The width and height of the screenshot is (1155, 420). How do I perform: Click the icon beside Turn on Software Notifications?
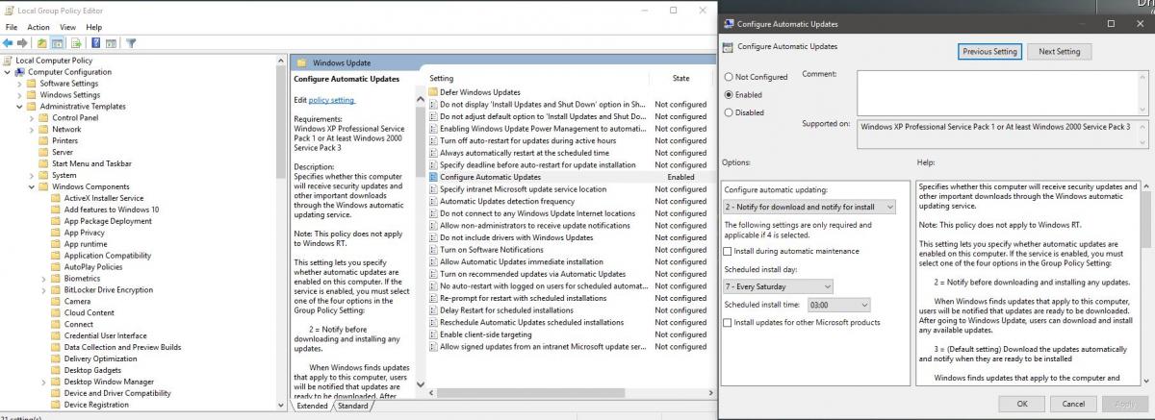click(x=432, y=250)
